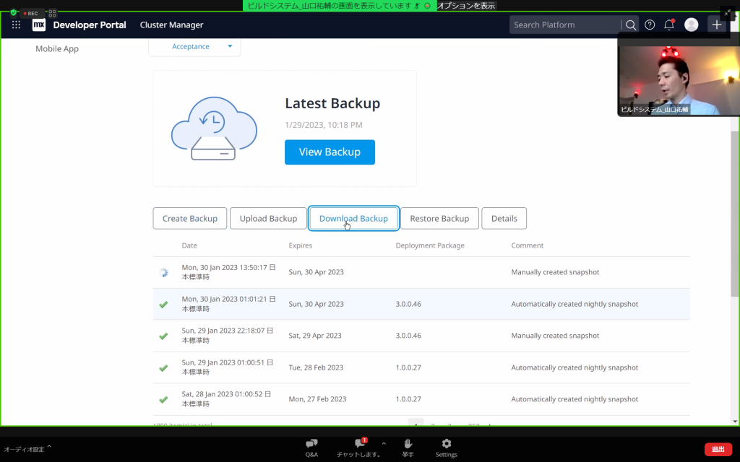Select Mobile App in the sidebar
This screenshot has width=740, height=462.
57,49
